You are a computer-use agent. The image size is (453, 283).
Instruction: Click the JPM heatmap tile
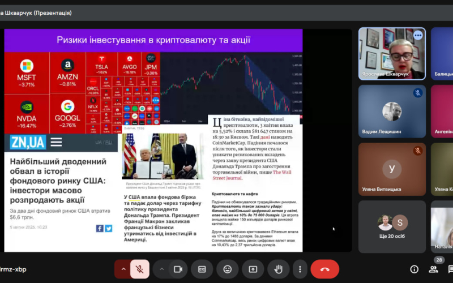click(151, 64)
